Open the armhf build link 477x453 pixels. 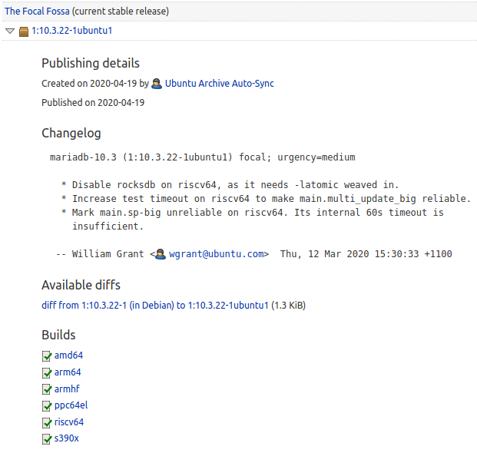[x=67, y=389]
